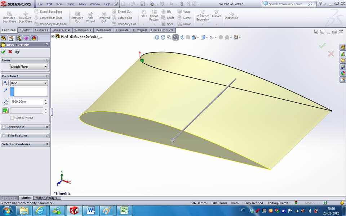Screen dimensions: 346x216
Task: Click the Instant3D icon
Action: tap(231, 16)
